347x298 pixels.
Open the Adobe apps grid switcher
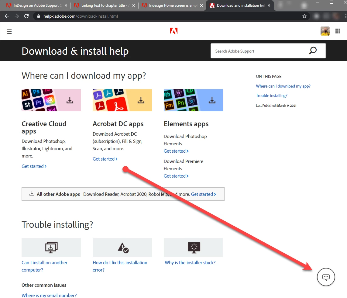tap(338, 31)
